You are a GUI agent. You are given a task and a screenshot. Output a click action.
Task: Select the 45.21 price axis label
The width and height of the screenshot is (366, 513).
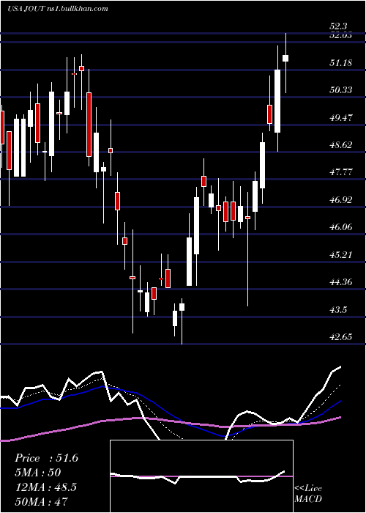click(x=341, y=254)
